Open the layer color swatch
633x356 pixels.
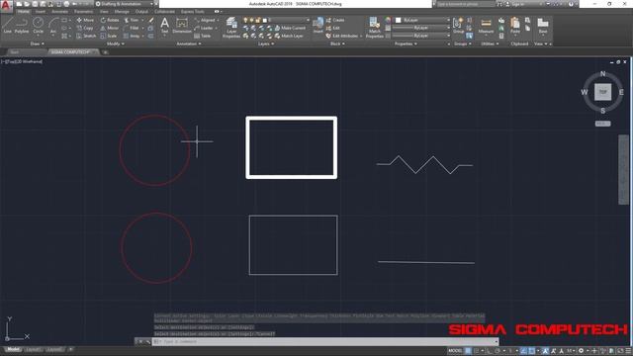[x=264, y=20]
